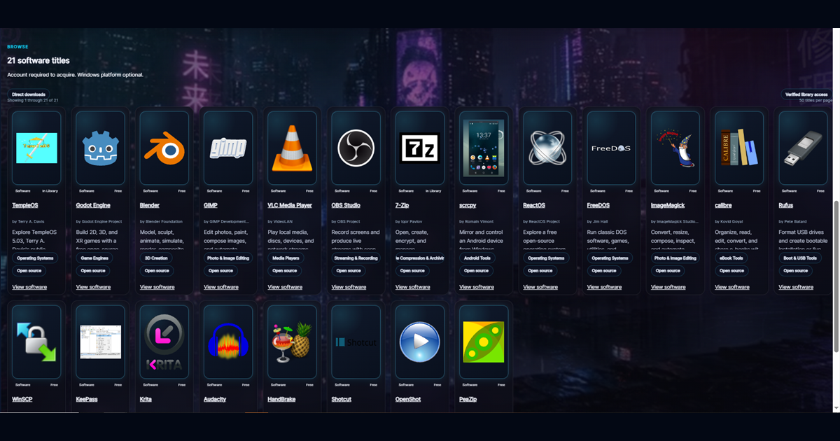840x441 pixels.
Task: Click View software under Rufus
Action: click(x=796, y=287)
